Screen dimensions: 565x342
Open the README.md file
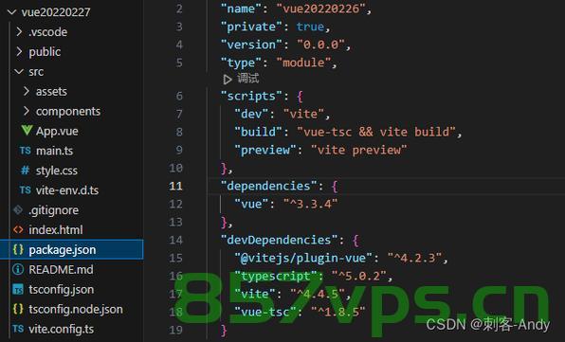[61, 270]
